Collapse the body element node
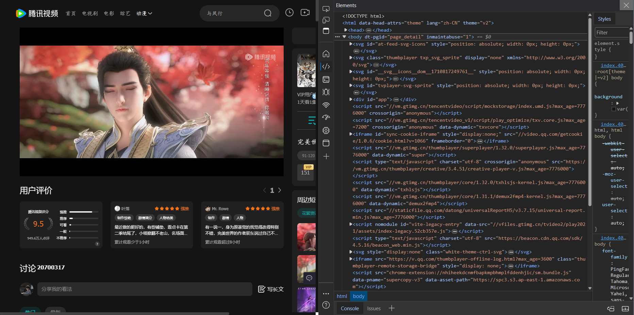Screen dimensions: 634x315 (344, 37)
